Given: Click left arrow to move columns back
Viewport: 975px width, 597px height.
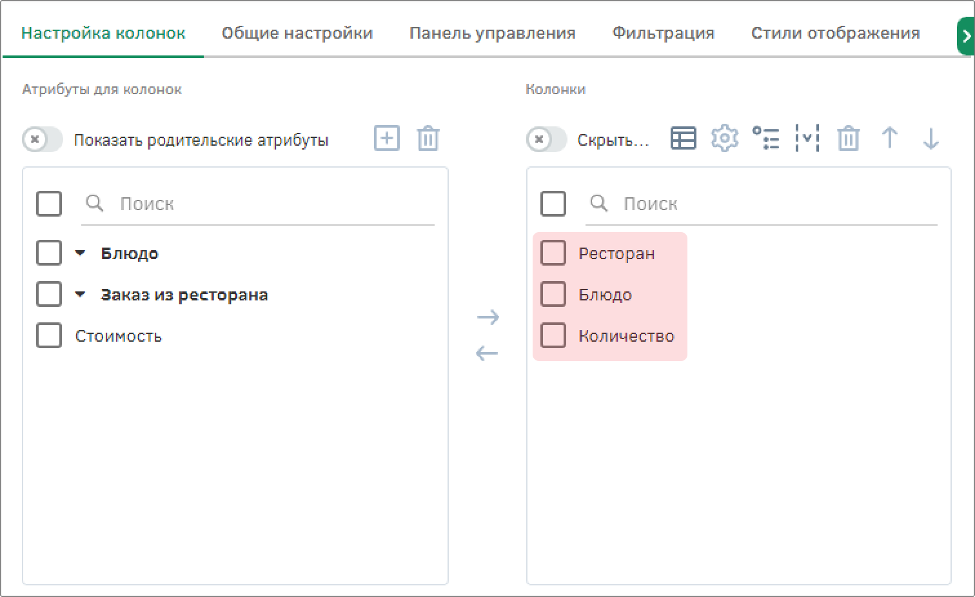Looking at the screenshot, I should pos(487,353).
